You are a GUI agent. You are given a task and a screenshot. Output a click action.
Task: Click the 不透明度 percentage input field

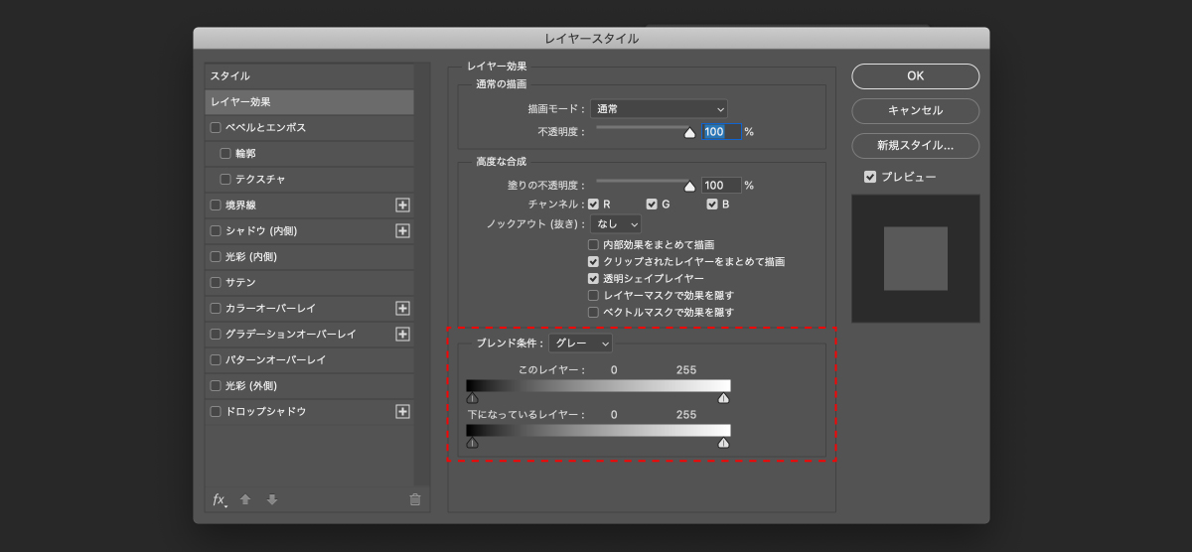(721, 131)
